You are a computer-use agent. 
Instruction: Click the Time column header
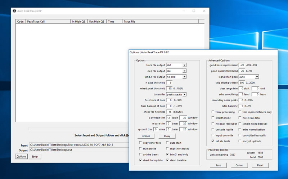pos(114,22)
